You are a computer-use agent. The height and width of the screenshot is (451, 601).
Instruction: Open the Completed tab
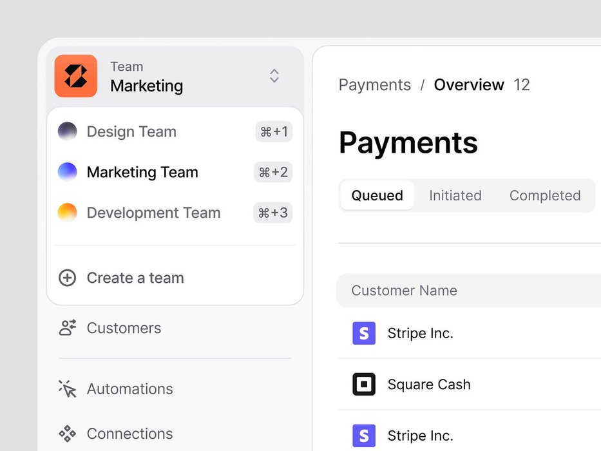(545, 196)
